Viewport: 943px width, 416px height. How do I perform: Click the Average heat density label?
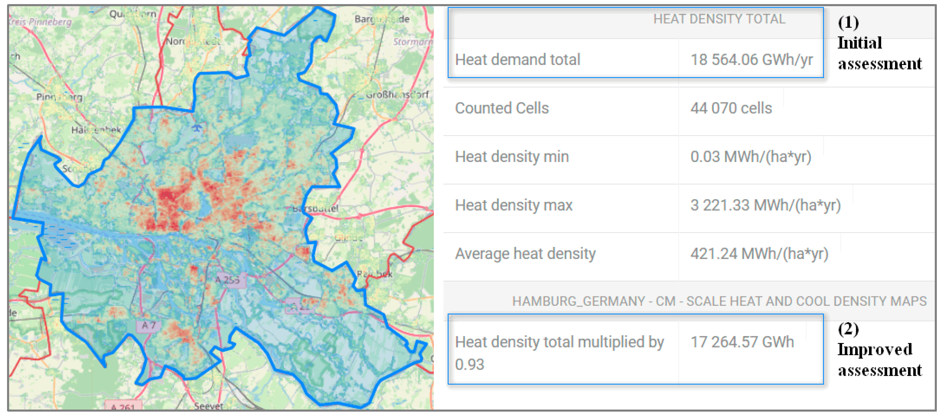525,254
